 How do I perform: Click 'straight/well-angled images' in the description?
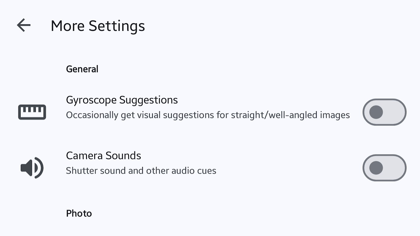290,115
